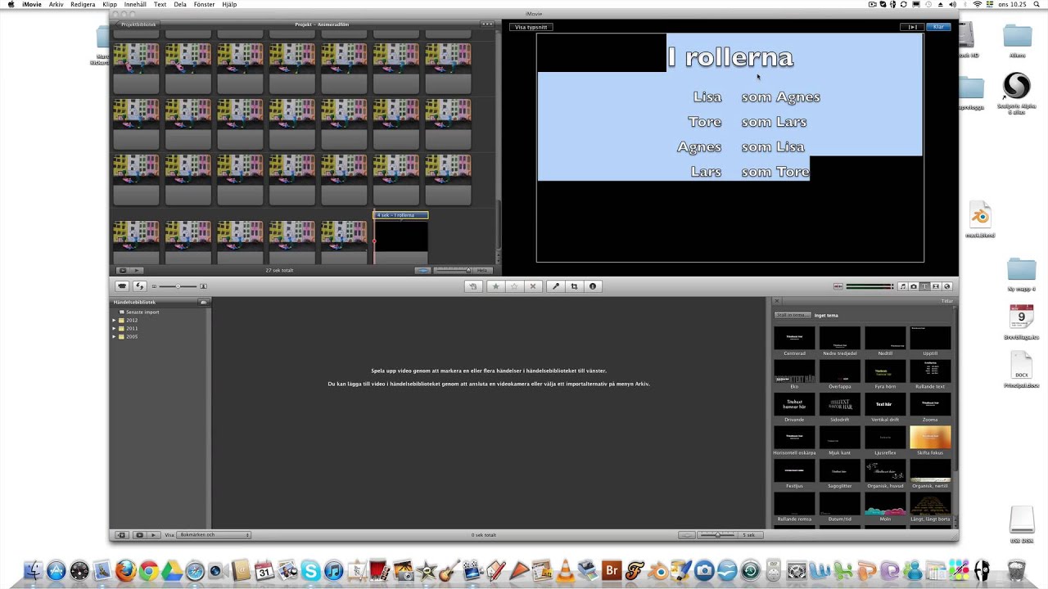
Task: Select Senaste import in event library
Action: coord(142,312)
